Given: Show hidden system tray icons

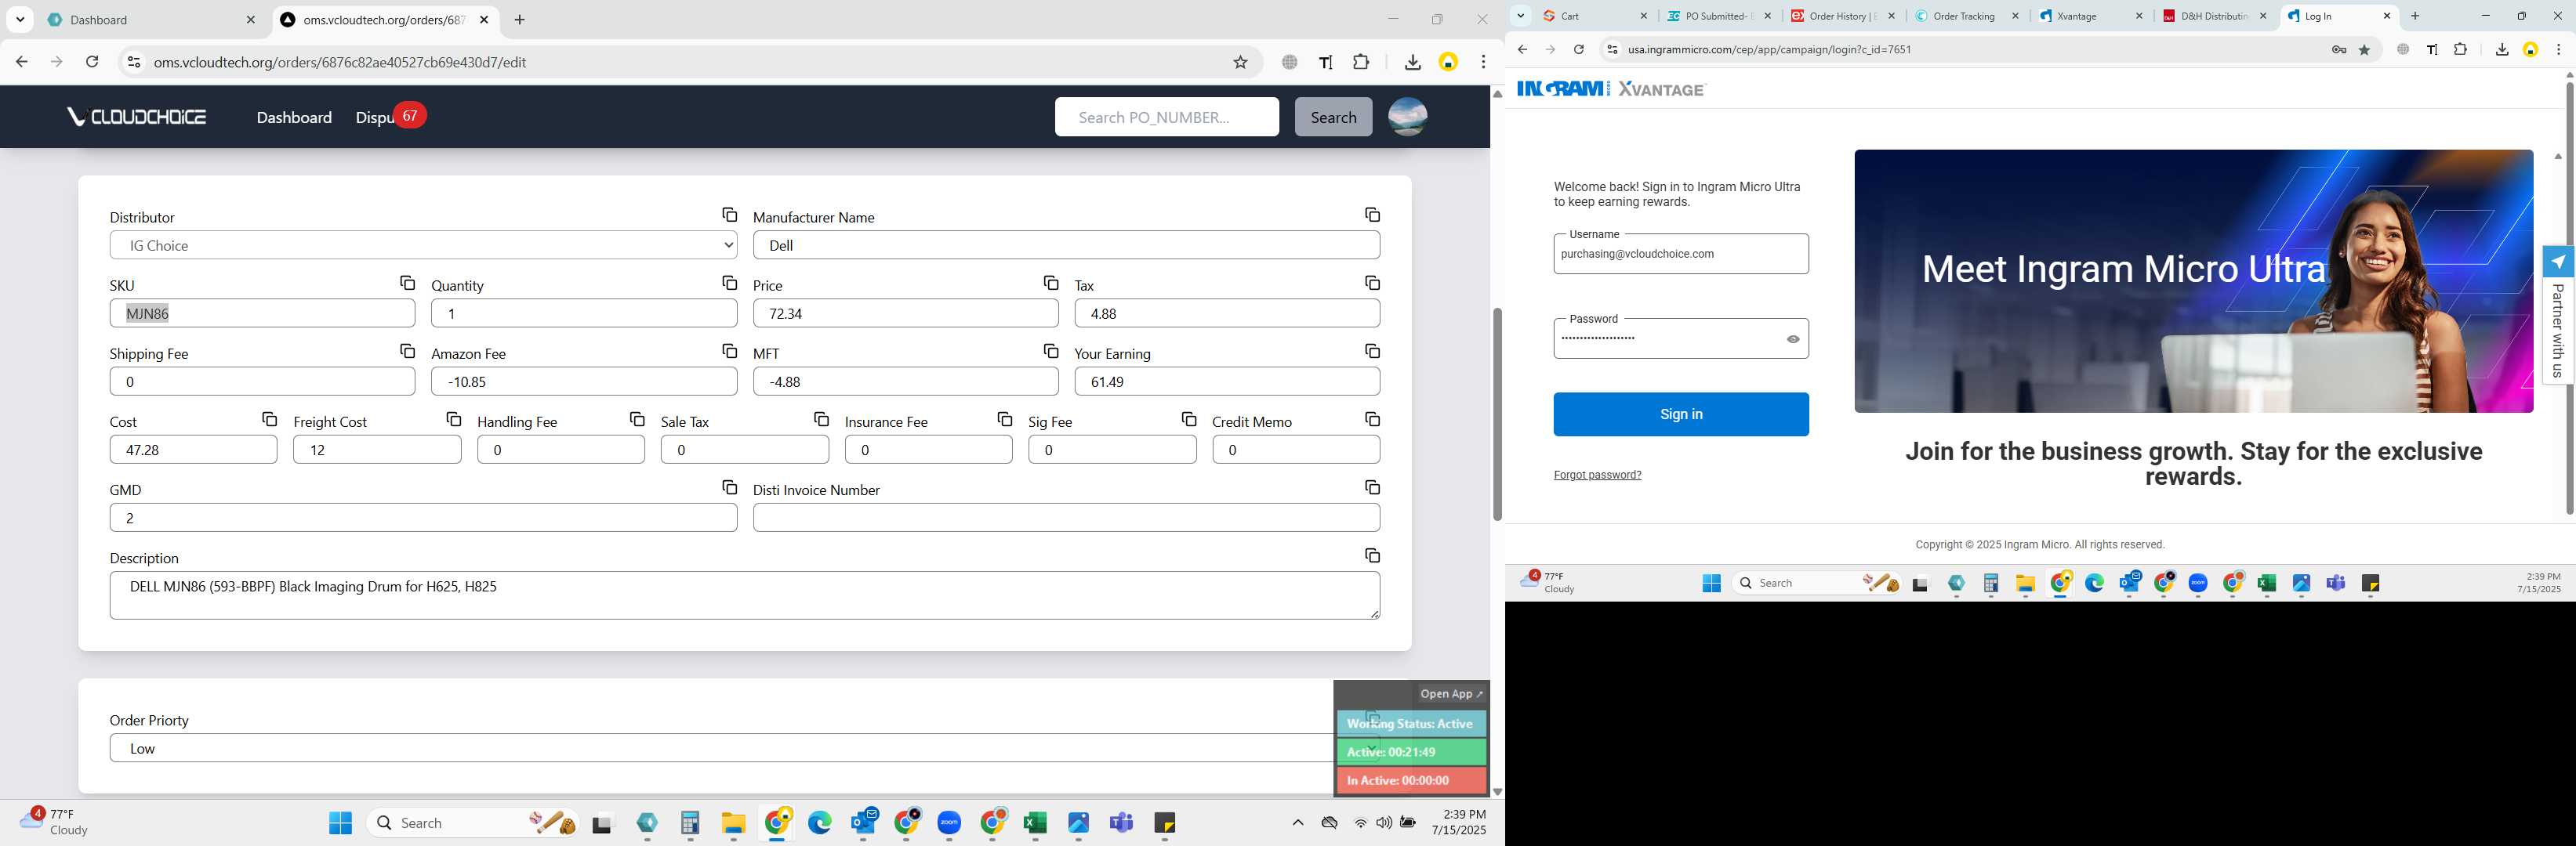Looking at the screenshot, I should point(1297,823).
